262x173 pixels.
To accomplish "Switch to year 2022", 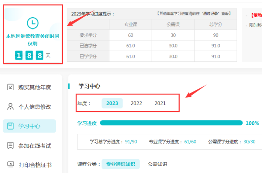I will [x=136, y=103].
